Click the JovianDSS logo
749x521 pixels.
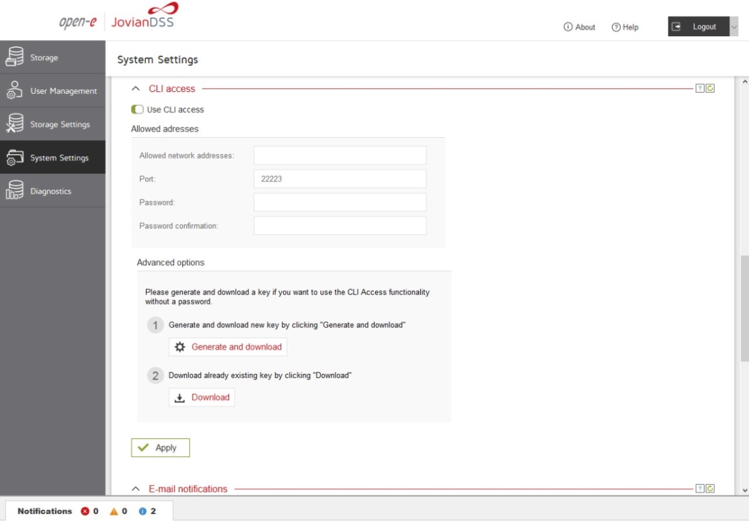[x=144, y=15]
